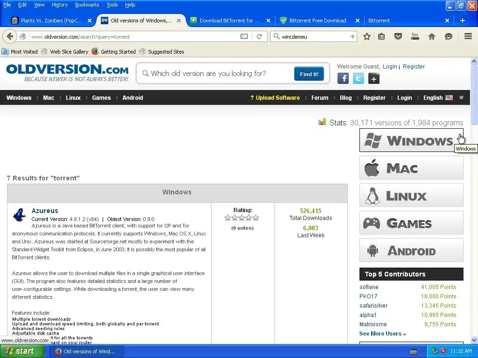
Task: Rate Azureus with the fifth star
Action: click(x=256, y=218)
